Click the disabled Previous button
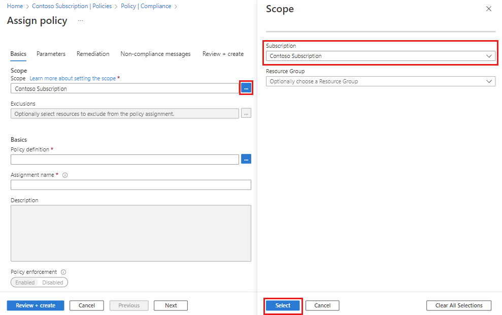 129,305
